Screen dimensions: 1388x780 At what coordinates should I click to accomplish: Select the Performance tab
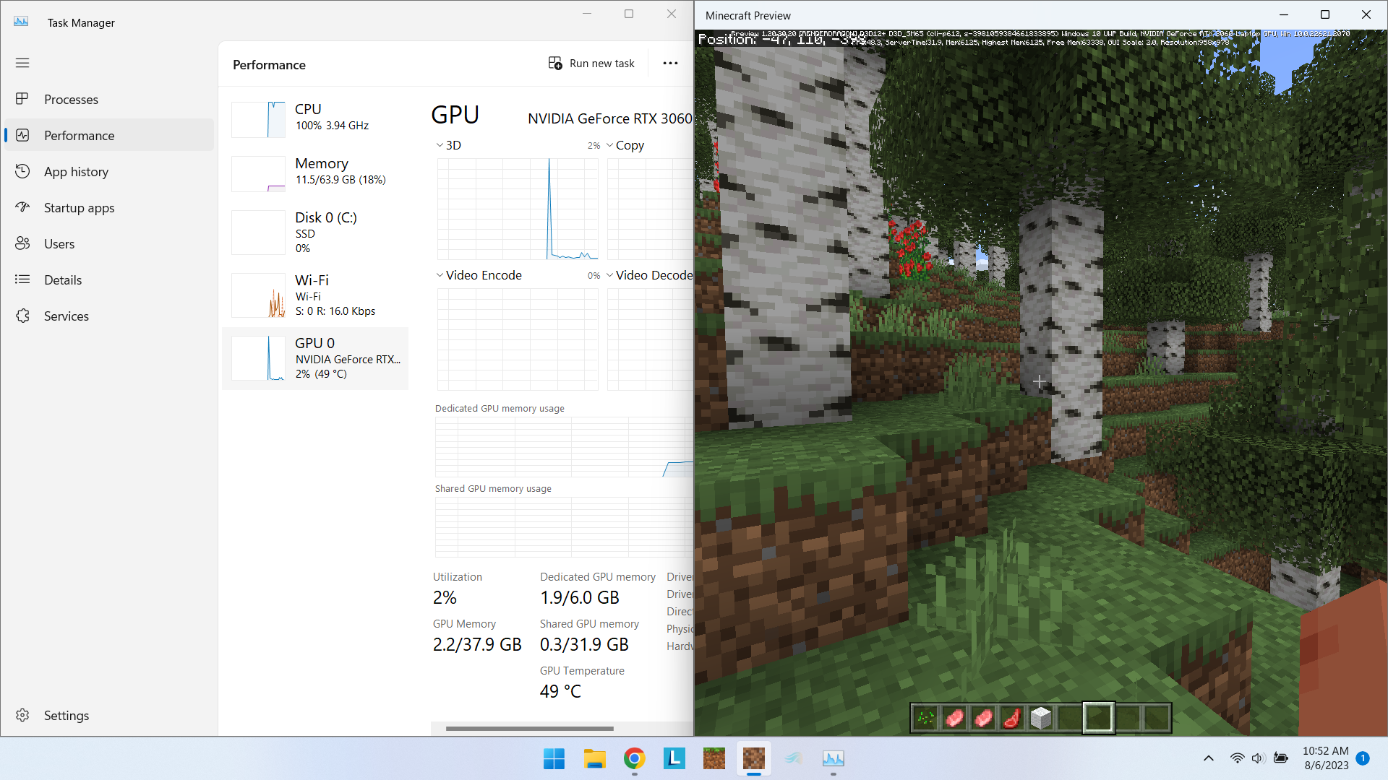[79, 136]
